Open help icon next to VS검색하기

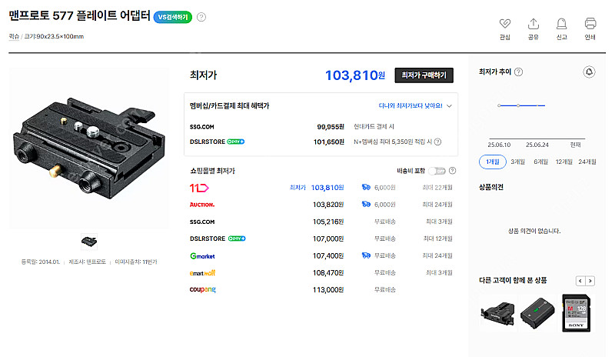click(x=201, y=17)
